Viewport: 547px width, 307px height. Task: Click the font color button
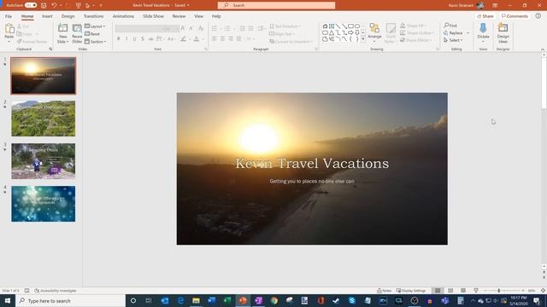197,39
